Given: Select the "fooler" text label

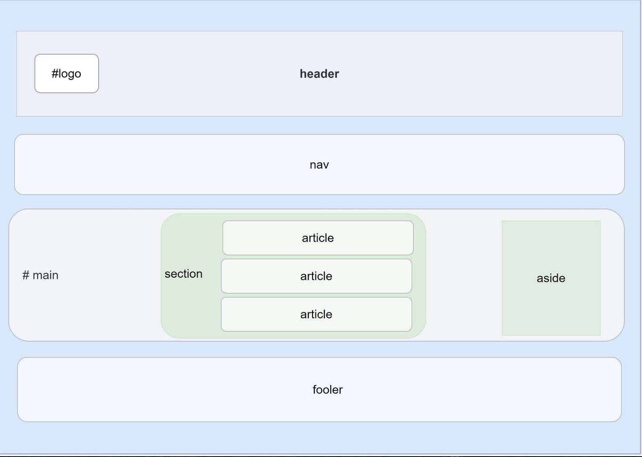Looking at the screenshot, I should (x=327, y=390).
